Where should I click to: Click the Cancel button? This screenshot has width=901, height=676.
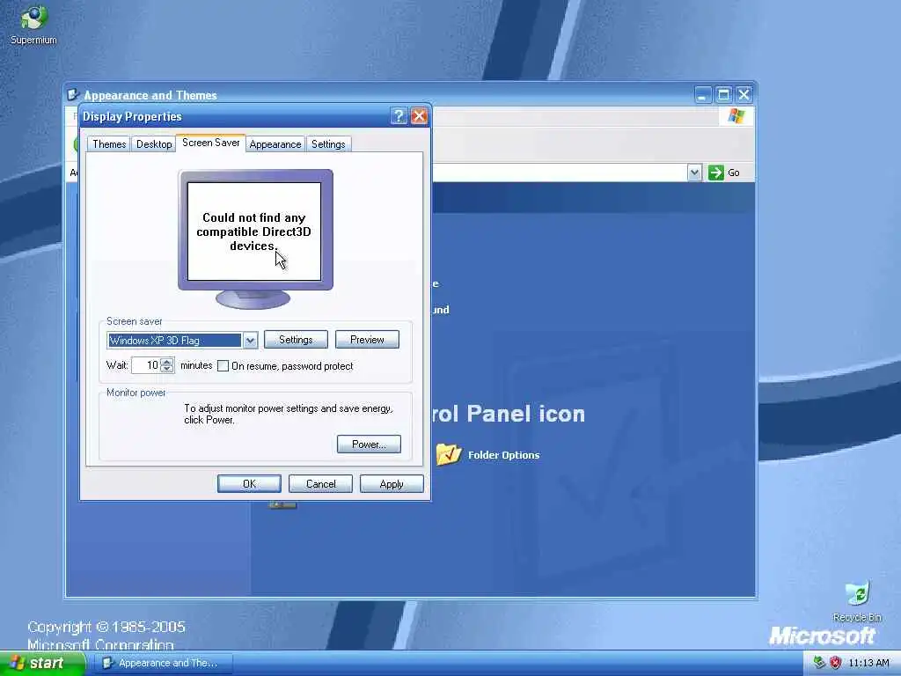pyautogui.click(x=320, y=484)
